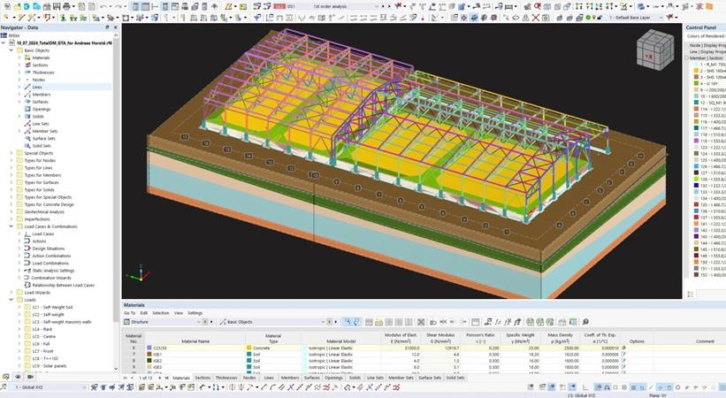Click the Redo arrow in the top toolbar
Image resolution: width=726 pixels, height=398 pixels.
(118, 6)
